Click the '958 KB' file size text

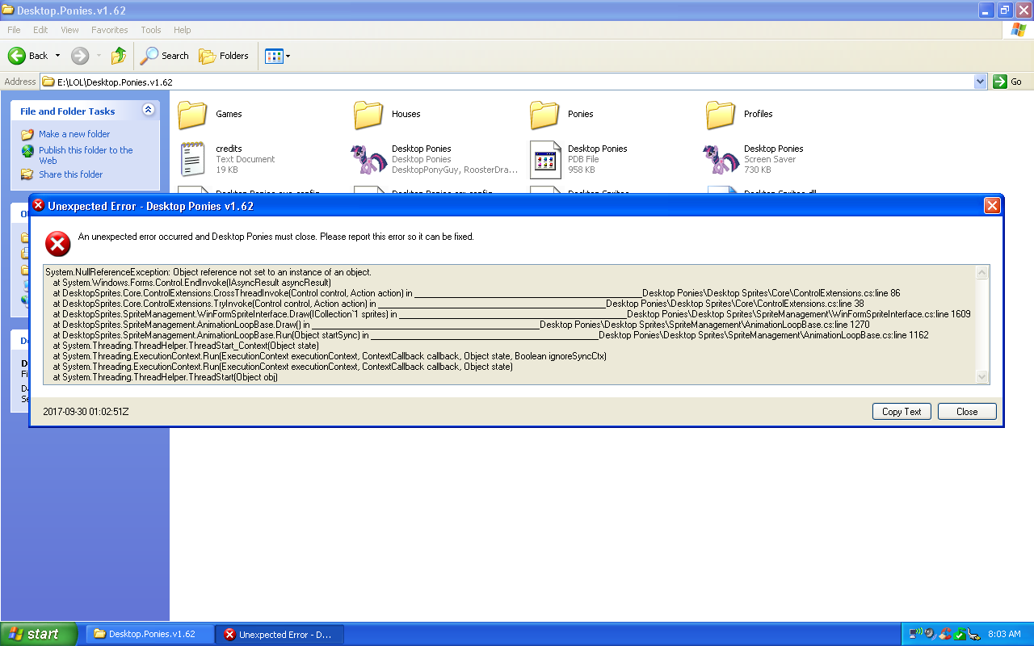pyautogui.click(x=582, y=170)
